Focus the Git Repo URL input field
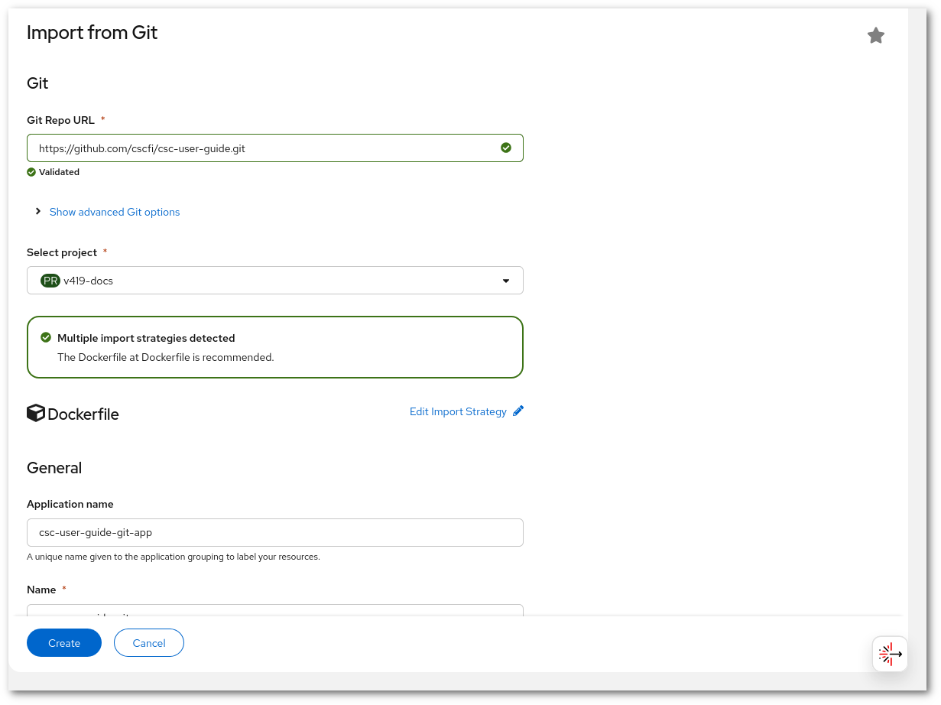The image size is (941, 705). click(x=260, y=148)
